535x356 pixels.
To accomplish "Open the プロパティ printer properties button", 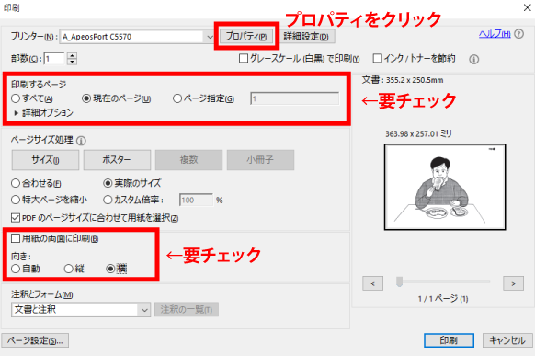I will 246,36.
